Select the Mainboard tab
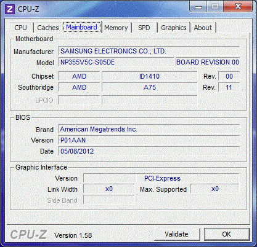257x247 pixels. click(x=82, y=27)
